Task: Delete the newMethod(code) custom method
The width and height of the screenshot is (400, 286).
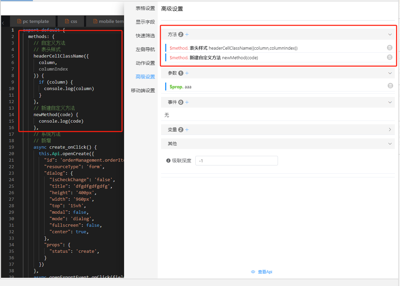Action: point(390,57)
